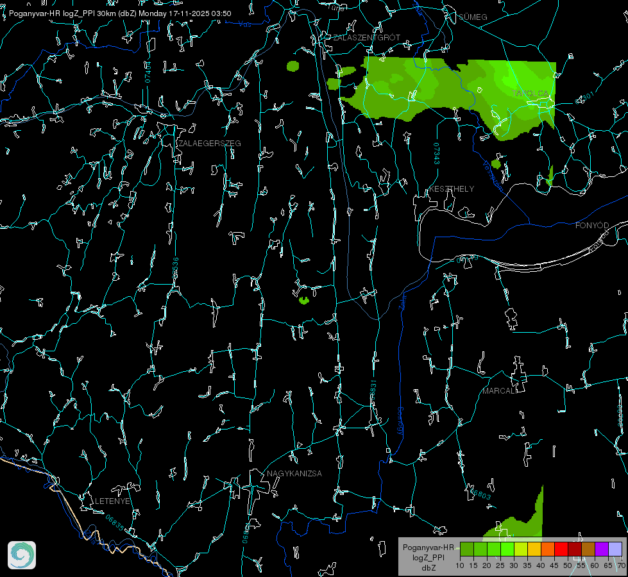Select the dark green 10–15 dBZ legend swatch
This screenshot has height=577, width=628.
pyautogui.click(x=467, y=549)
